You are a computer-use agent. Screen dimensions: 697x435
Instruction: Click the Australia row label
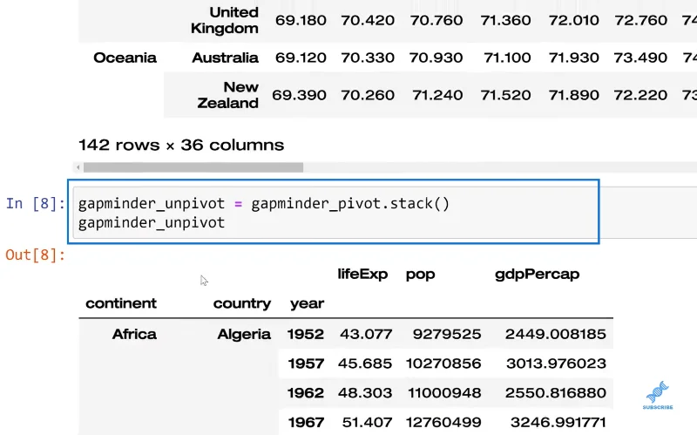225,58
